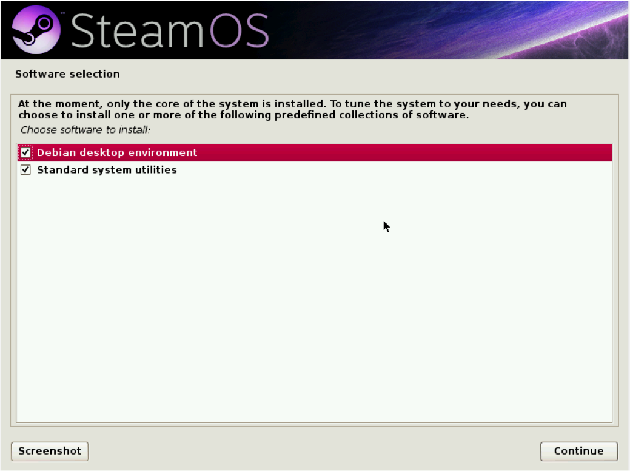Re-enable the Standard system utilities checkbox

coord(25,170)
